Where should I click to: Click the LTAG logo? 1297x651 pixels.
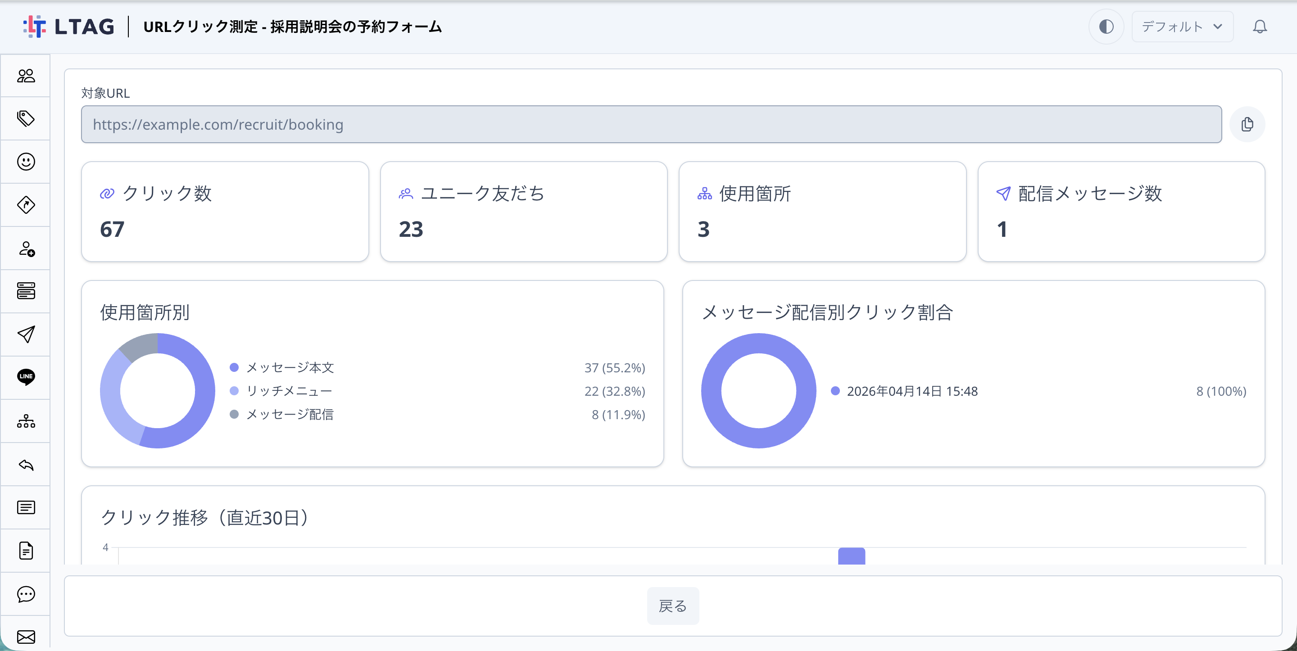[68, 27]
